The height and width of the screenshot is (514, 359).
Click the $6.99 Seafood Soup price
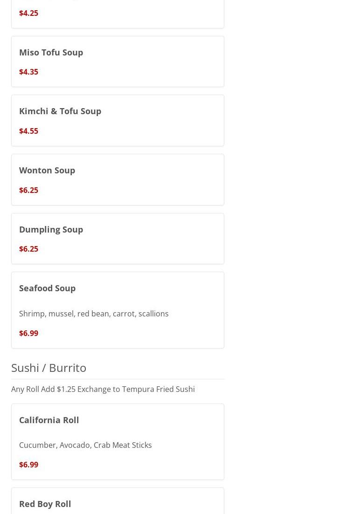(29, 333)
